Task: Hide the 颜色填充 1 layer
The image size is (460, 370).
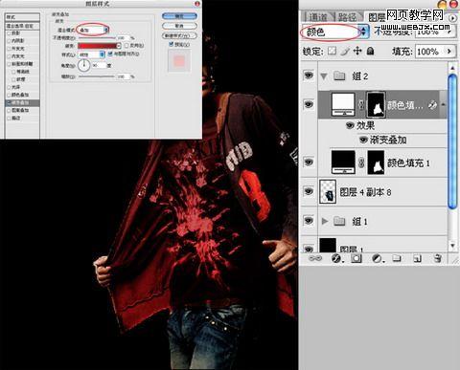Action: click(x=309, y=163)
